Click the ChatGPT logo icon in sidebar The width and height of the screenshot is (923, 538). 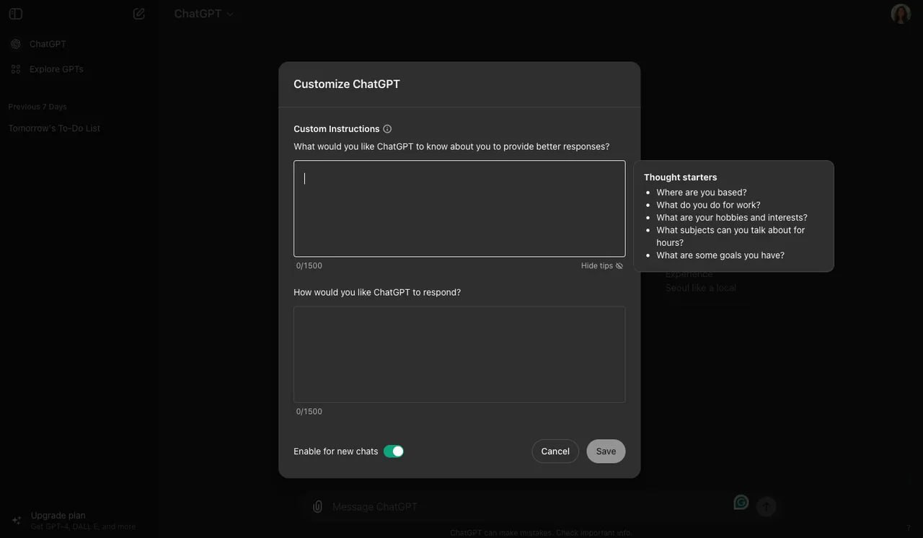pos(16,44)
